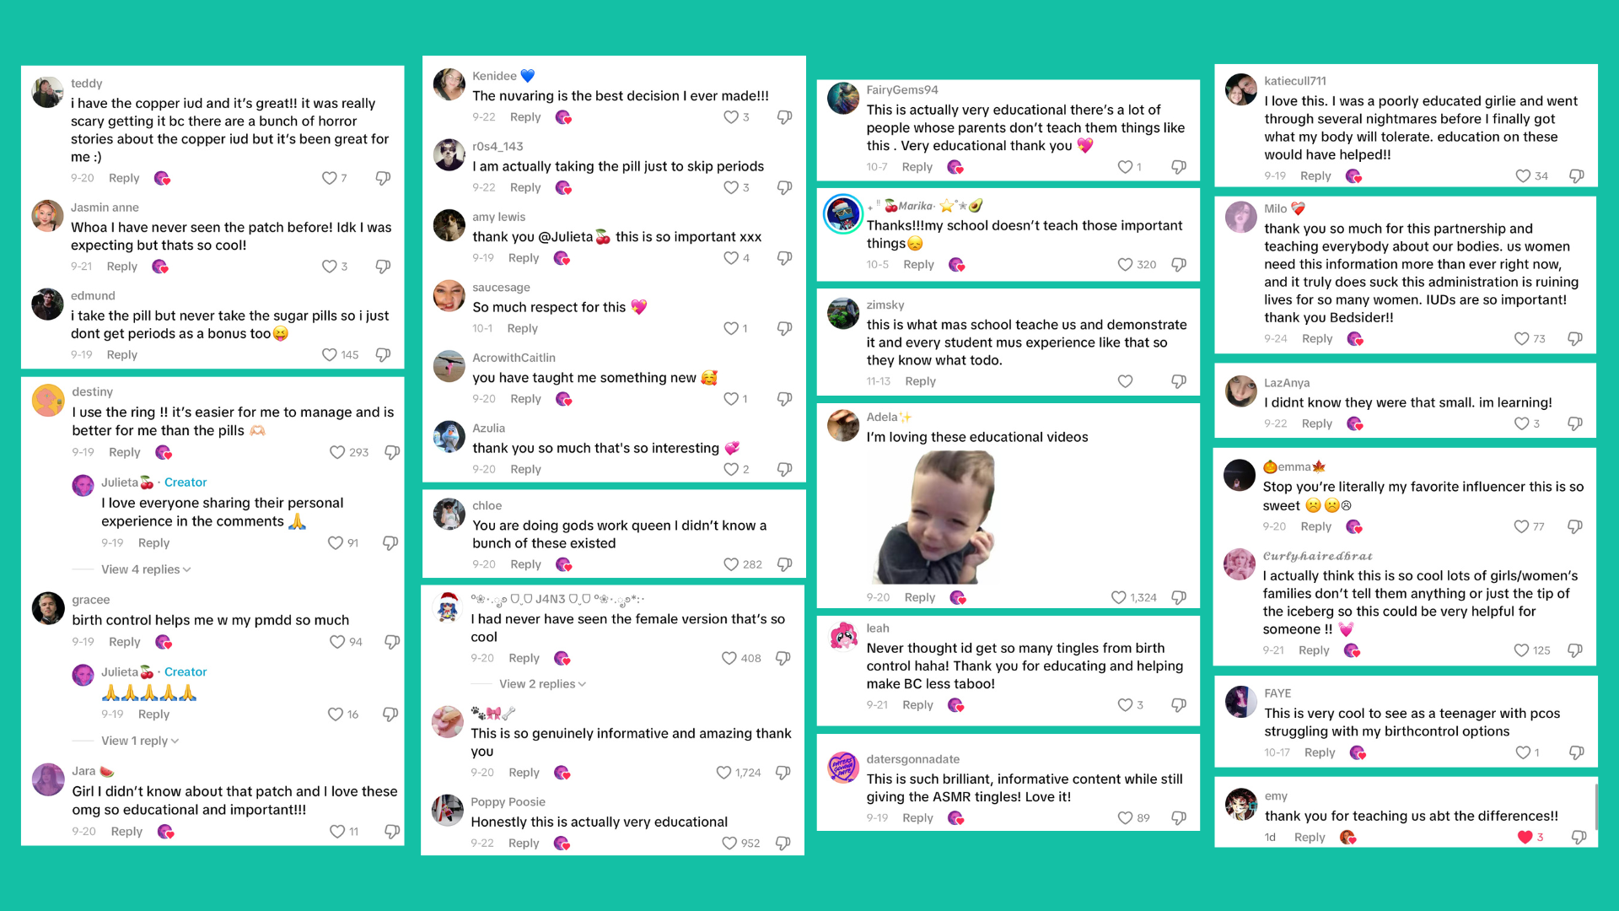Unlike emy's already-liked comment

(1525, 838)
